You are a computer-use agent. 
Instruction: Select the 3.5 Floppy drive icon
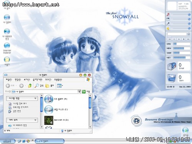click(49, 99)
